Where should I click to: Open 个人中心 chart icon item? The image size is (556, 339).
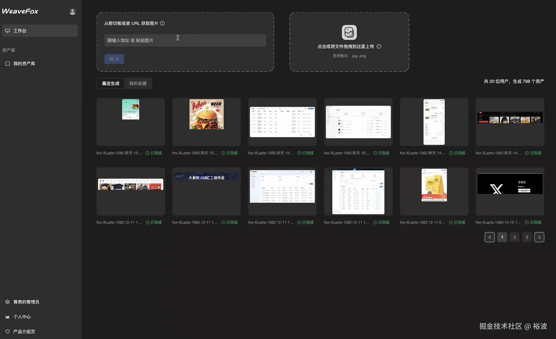coord(8,317)
